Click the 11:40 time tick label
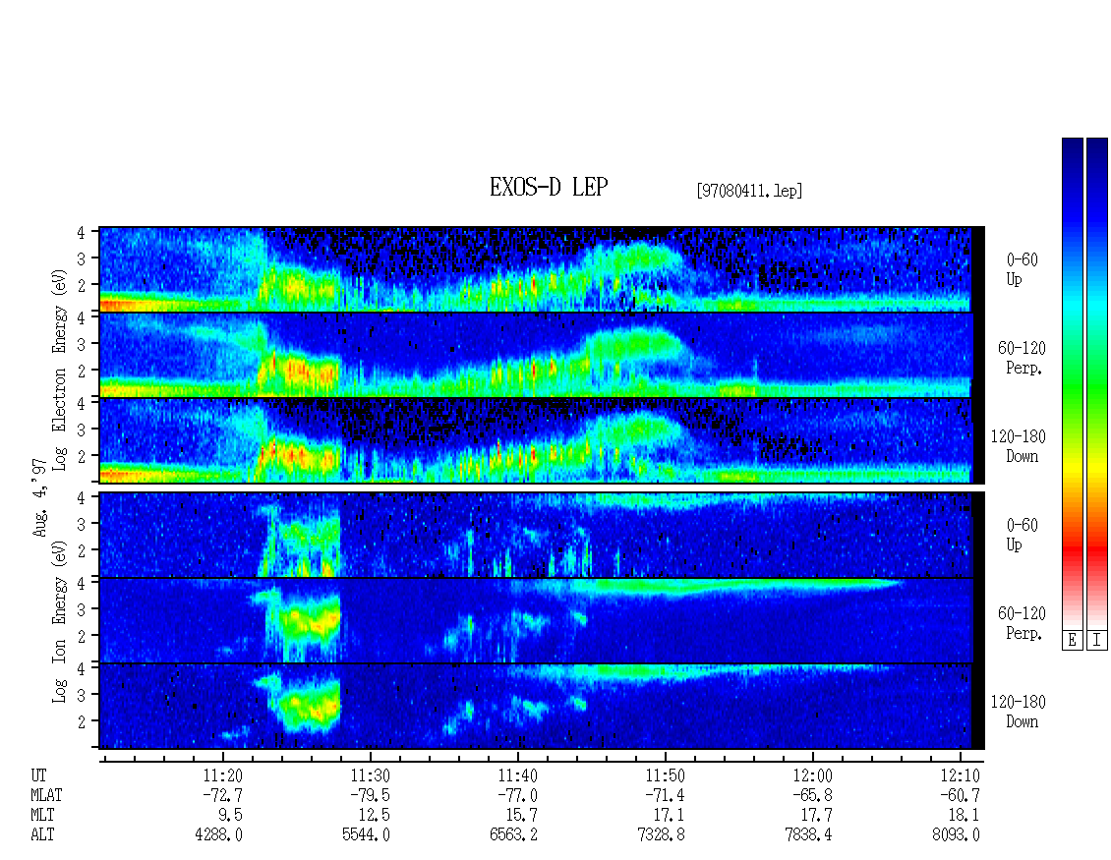This screenshot has width=1111, height=860. click(517, 775)
